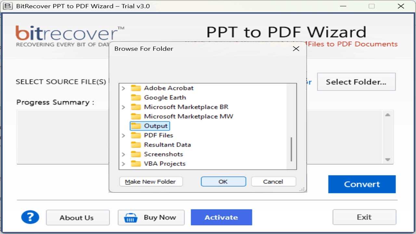Click the Adobe Acrobat folder icon
This screenshot has width=416, height=234.
point(136,88)
